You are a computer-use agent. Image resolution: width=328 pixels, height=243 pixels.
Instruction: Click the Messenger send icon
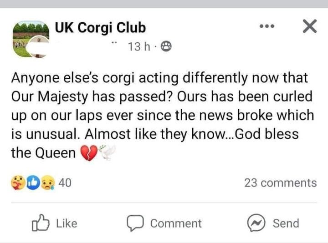pyautogui.click(x=256, y=223)
